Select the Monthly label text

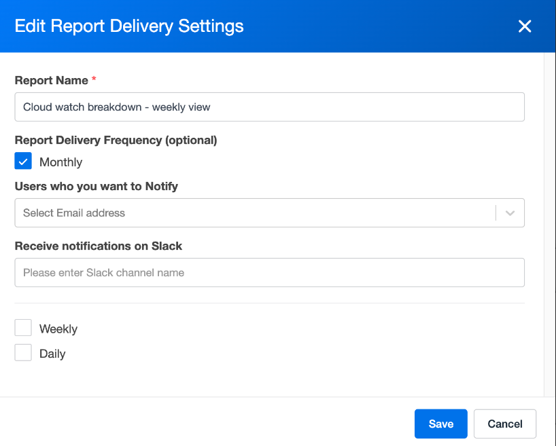[x=60, y=162]
